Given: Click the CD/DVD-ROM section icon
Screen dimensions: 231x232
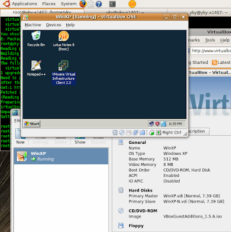Looking at the screenshot, I should click(x=121, y=211).
